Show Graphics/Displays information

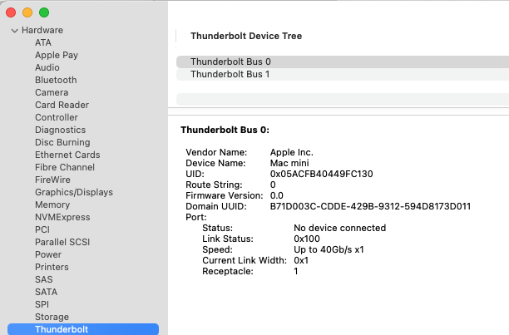pyautogui.click(x=73, y=192)
